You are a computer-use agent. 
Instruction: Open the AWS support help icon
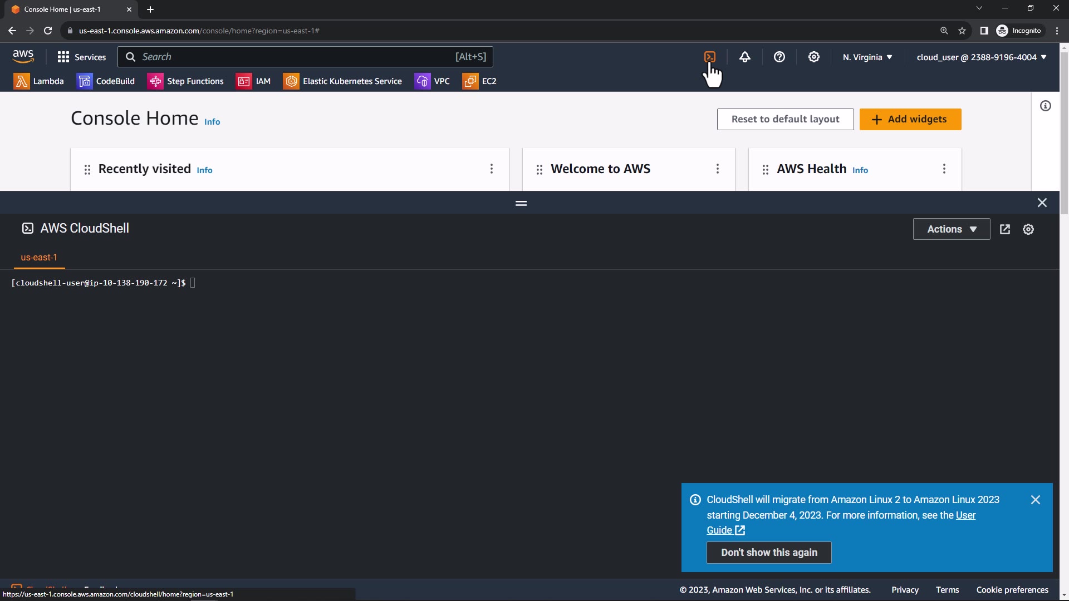[x=779, y=57]
